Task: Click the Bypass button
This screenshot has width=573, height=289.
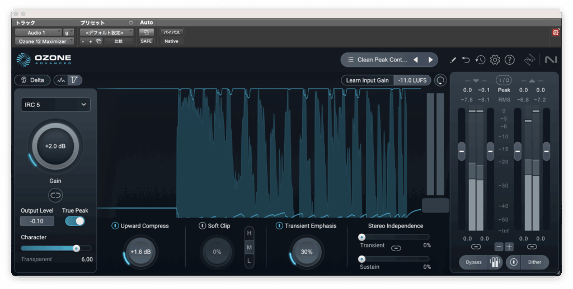Action: coord(473,262)
